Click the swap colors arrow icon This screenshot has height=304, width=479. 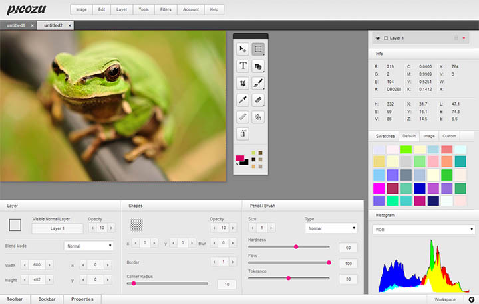(x=237, y=163)
